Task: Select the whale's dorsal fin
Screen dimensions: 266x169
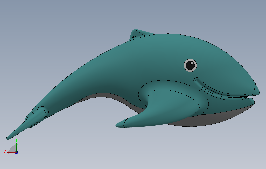Action: click(x=138, y=34)
